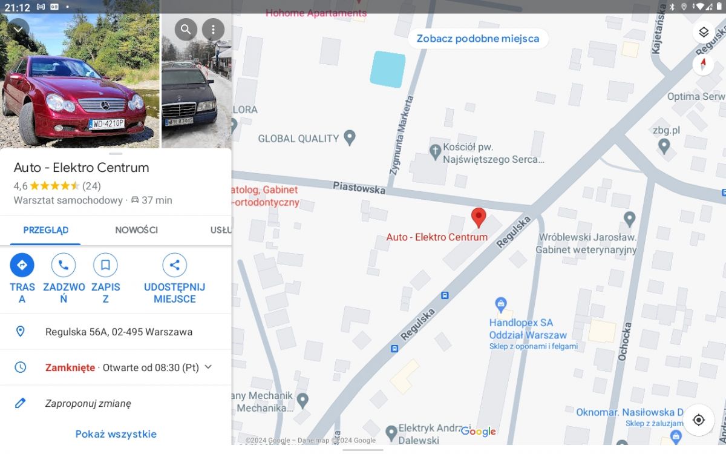Open red Mercedes photo thumbnail
Viewport: 726px width, 454px height.
[x=80, y=74]
